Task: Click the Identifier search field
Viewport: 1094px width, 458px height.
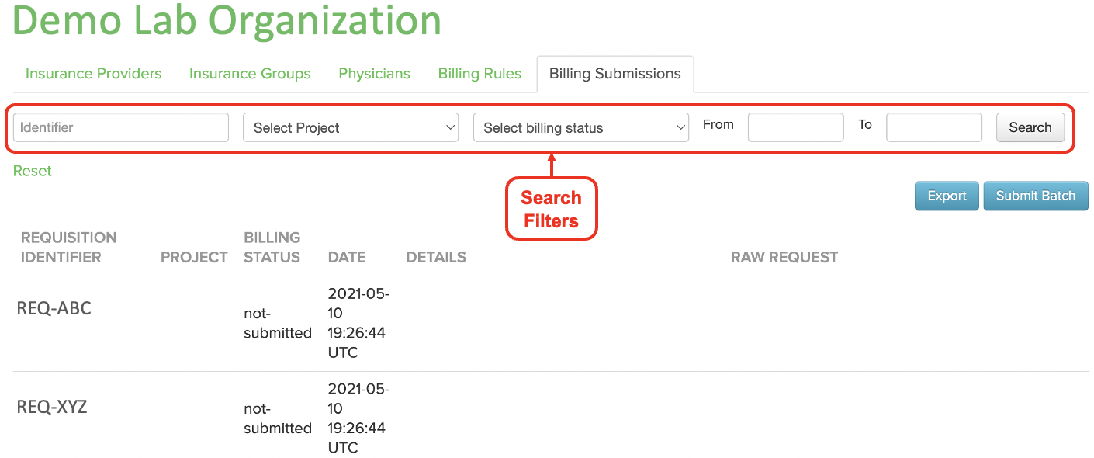Action: 121,127
